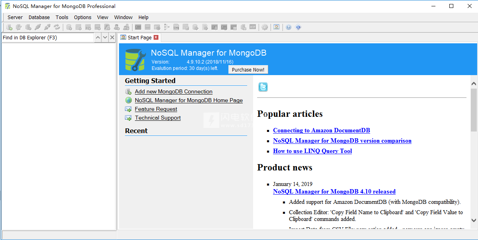Screen dimensions: 478x240
Task: Open the Window menu
Action: pos(123,17)
